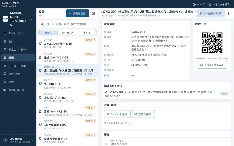
Task: Click the 設定 gear icon
Action: 5,82
